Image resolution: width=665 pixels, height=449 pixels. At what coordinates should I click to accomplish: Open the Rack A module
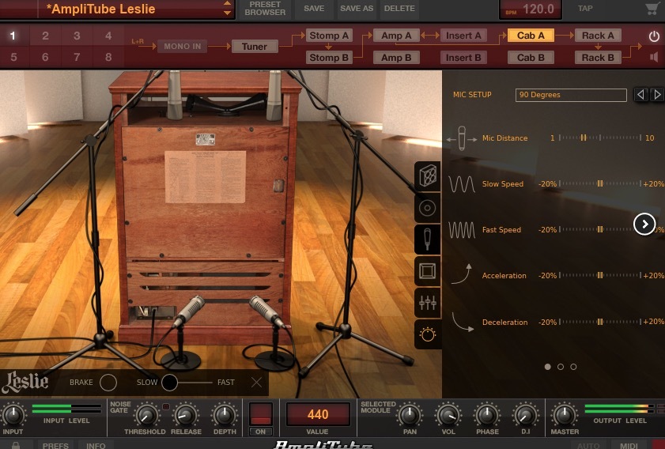coord(598,36)
